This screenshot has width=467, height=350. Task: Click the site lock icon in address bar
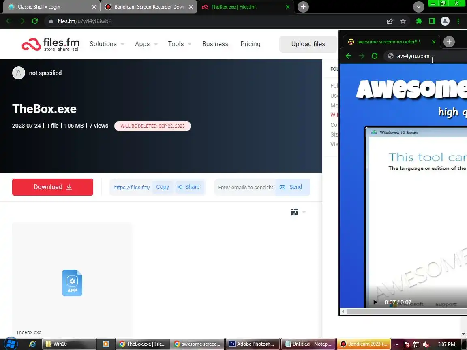tap(51, 21)
